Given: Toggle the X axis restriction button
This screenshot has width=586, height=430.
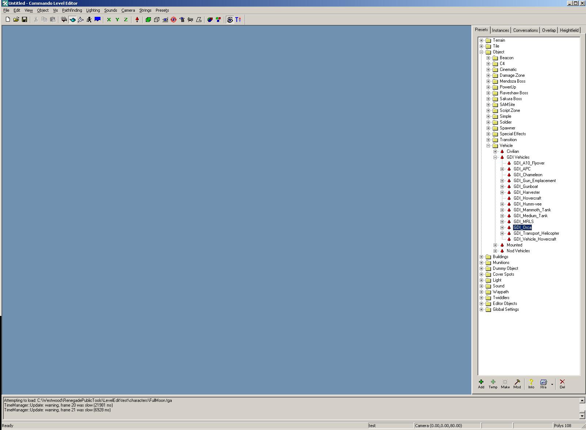Looking at the screenshot, I should (x=109, y=20).
